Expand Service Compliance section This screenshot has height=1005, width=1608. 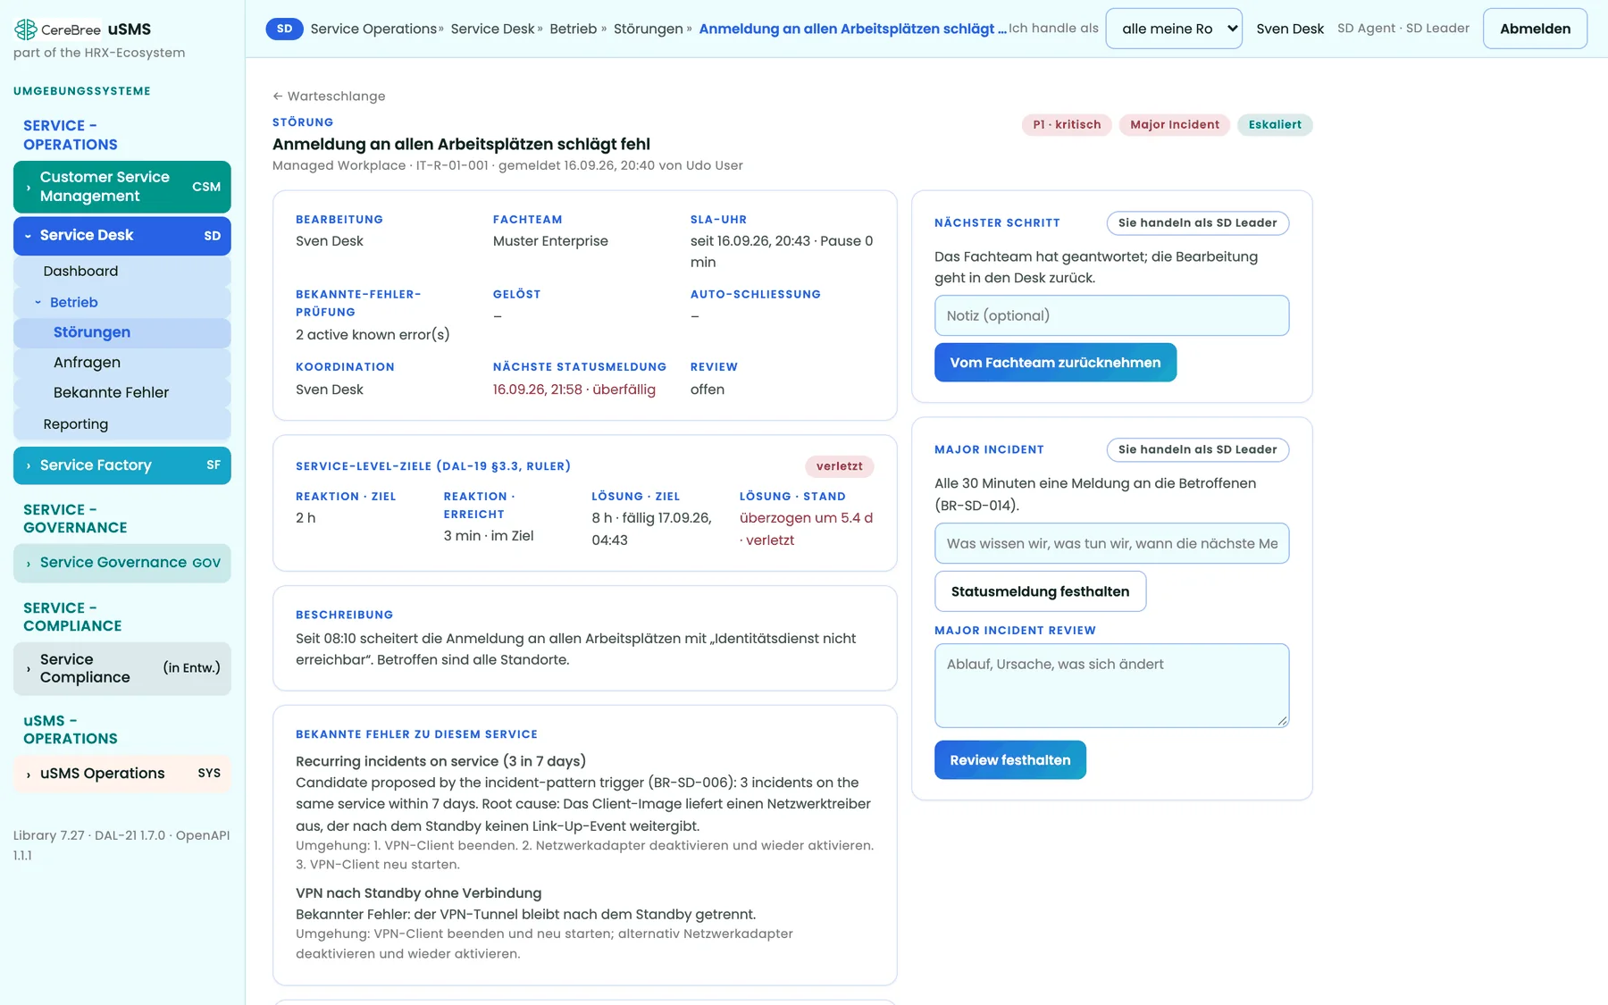point(122,668)
